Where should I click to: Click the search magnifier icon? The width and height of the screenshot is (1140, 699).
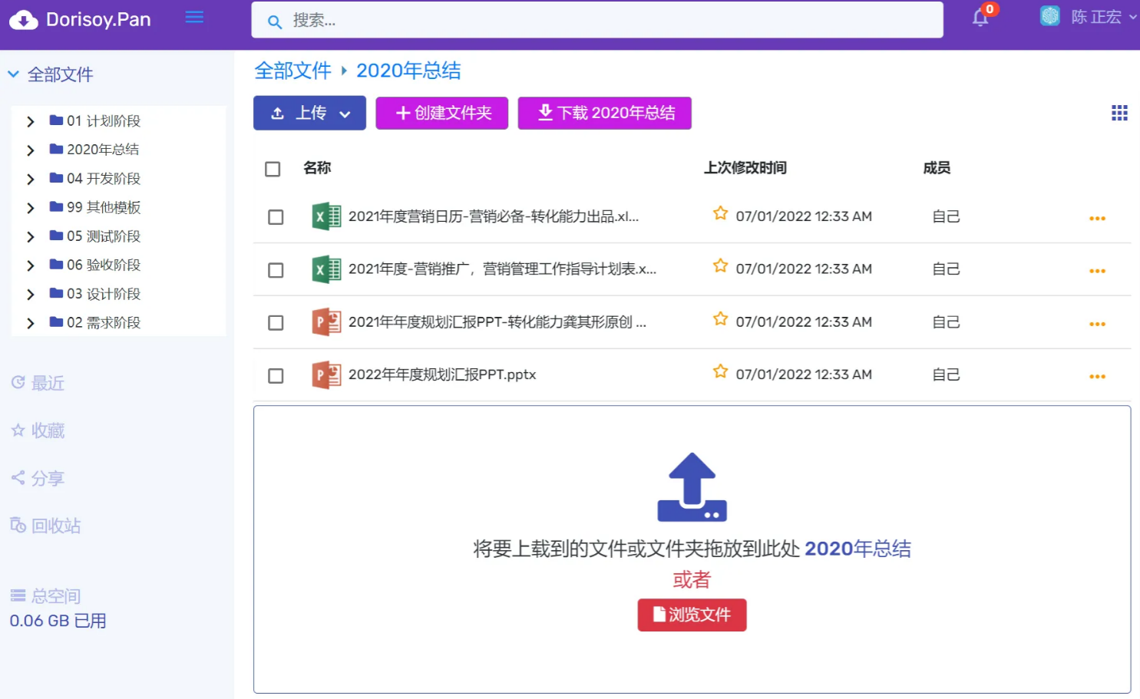274,22
